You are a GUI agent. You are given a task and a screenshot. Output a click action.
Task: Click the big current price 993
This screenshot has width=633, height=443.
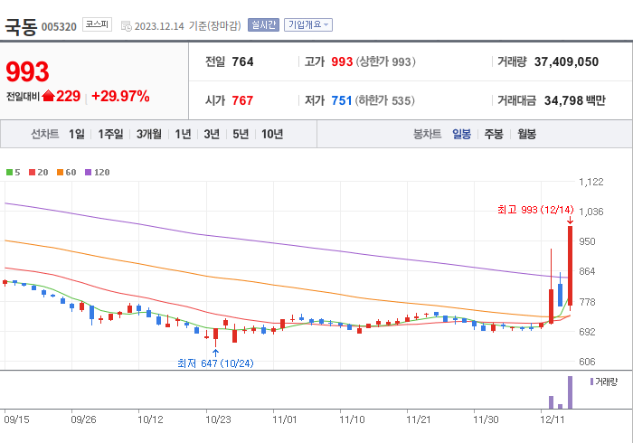27,71
